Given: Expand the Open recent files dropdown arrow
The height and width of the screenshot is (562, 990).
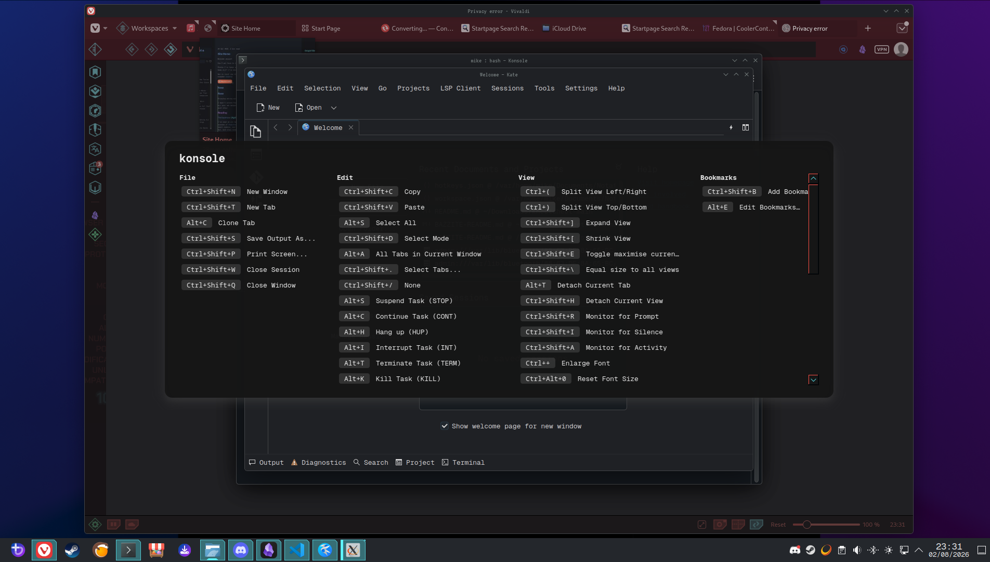Looking at the screenshot, I should coord(334,108).
